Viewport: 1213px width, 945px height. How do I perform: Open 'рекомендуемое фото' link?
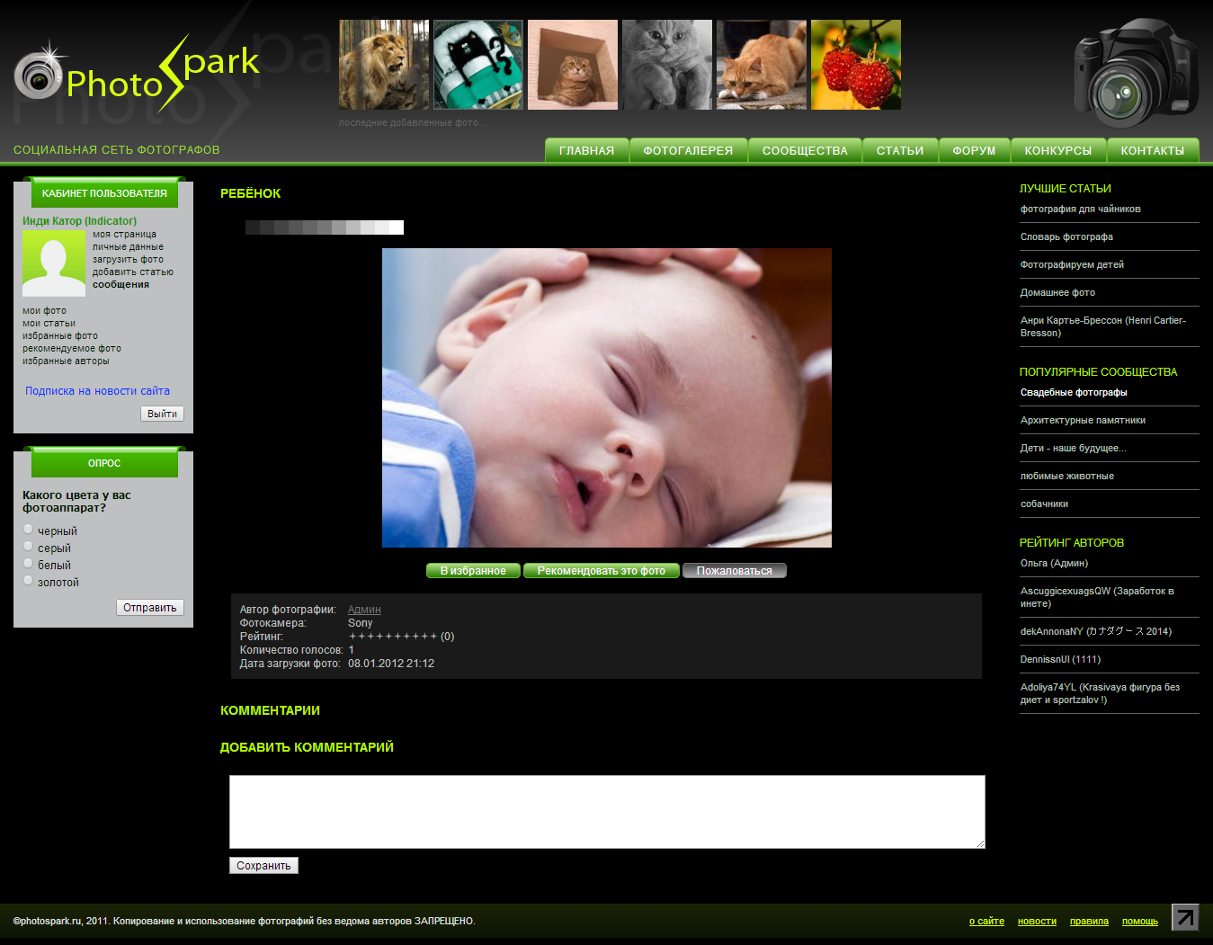(x=72, y=348)
